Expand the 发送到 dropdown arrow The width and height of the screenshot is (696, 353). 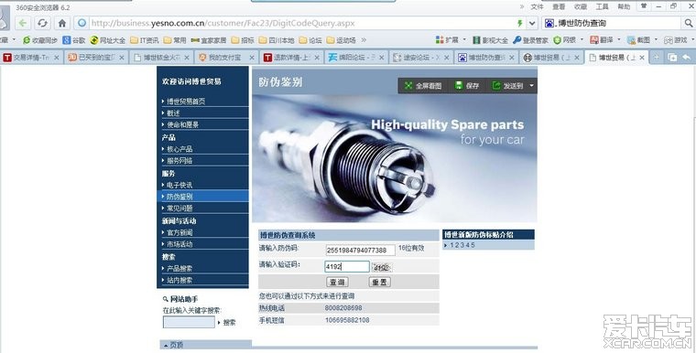531,86
